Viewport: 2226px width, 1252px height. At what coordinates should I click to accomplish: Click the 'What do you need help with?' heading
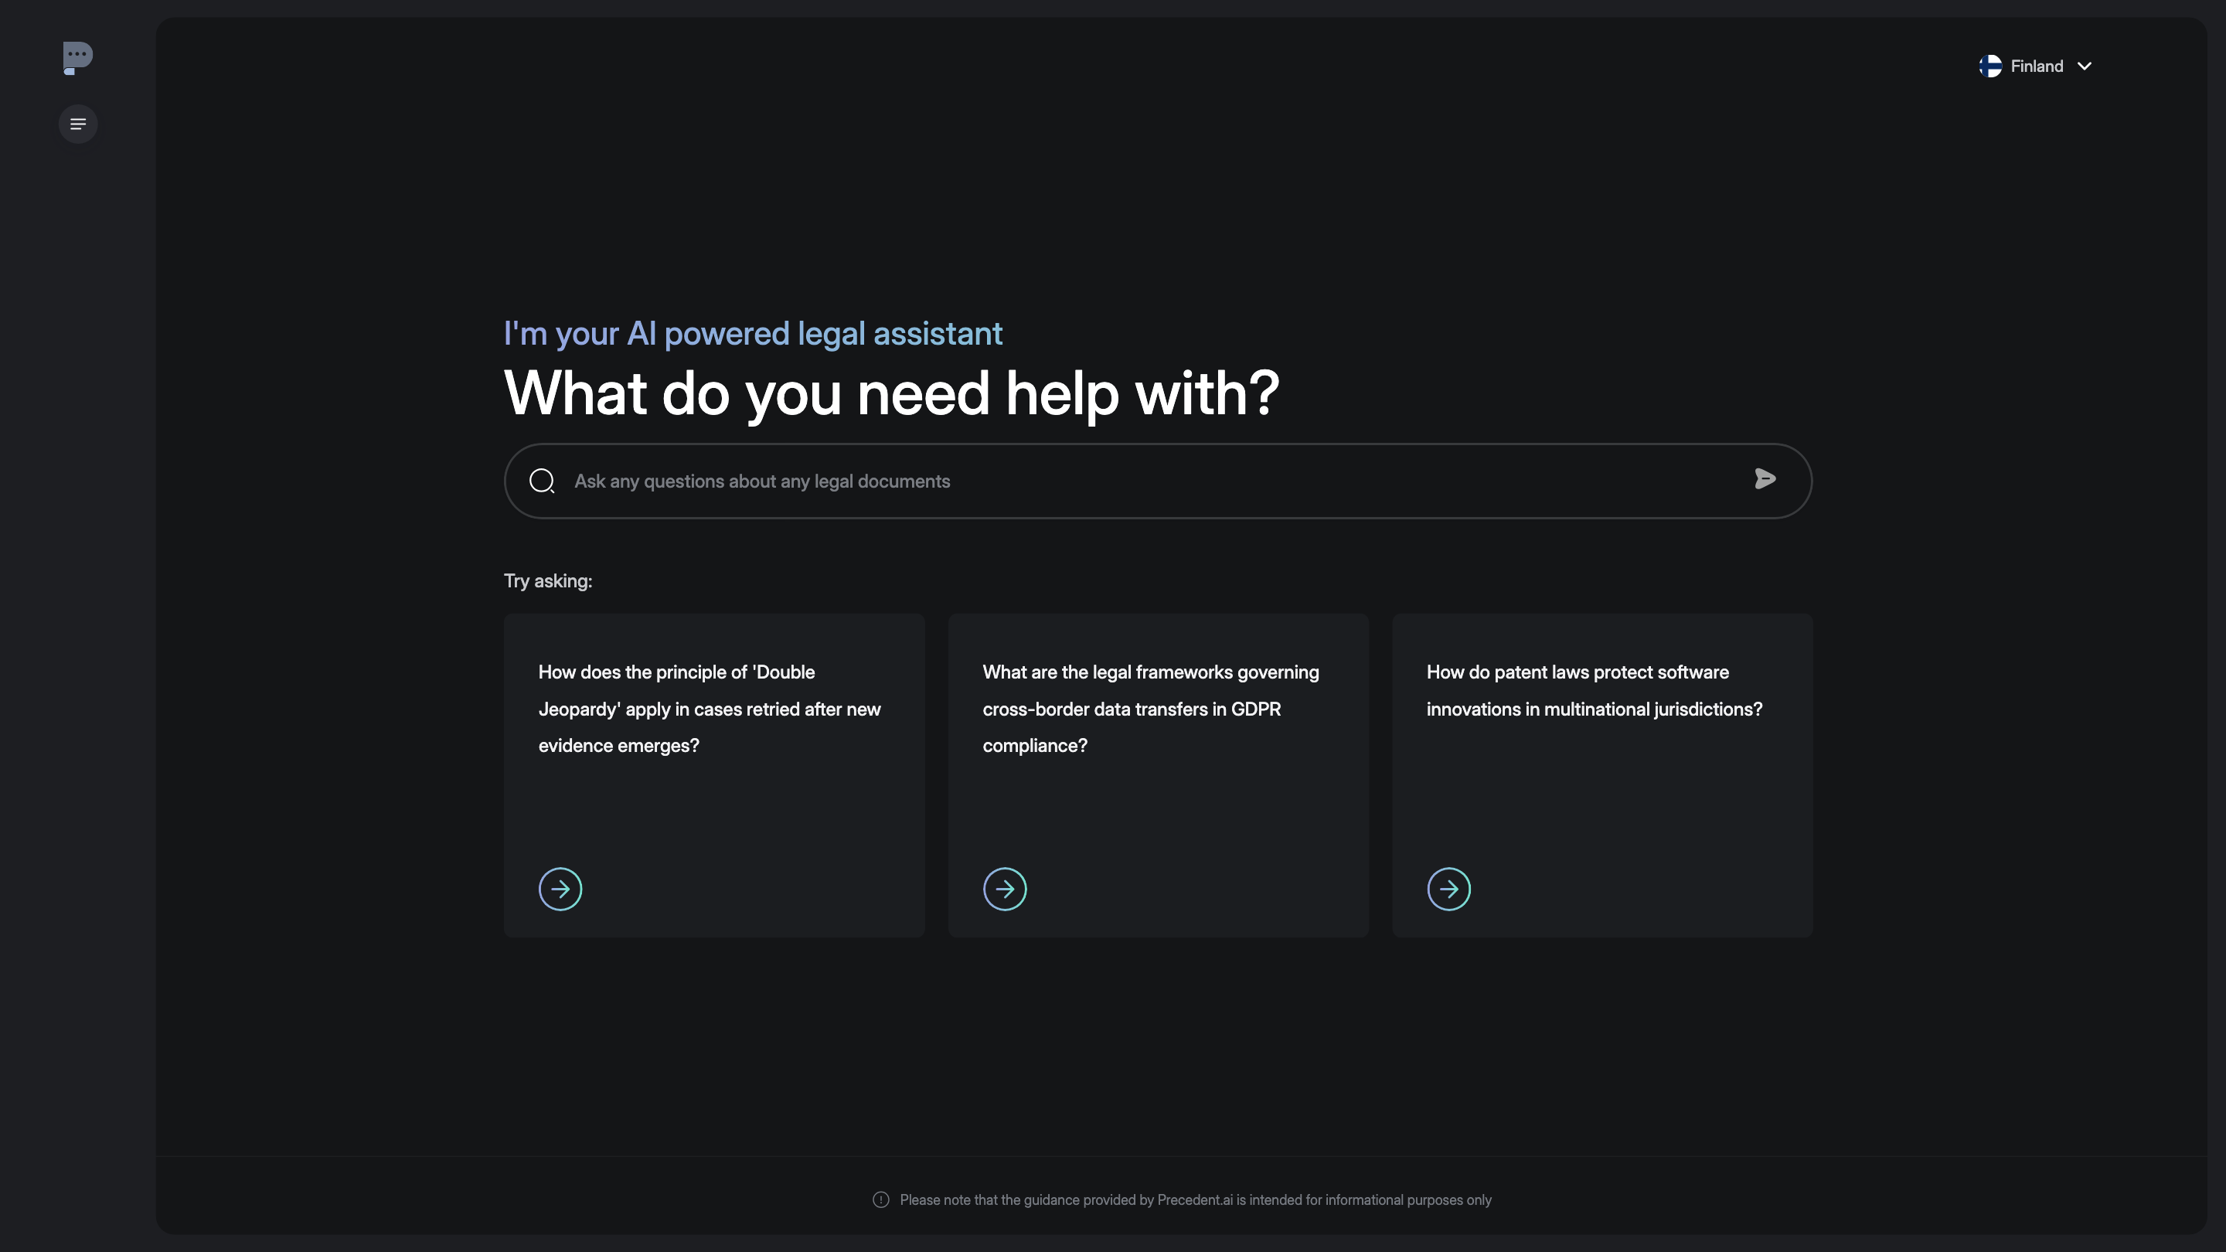coord(891,393)
